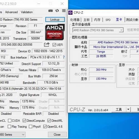Click the CPU-Z window title icon
Viewport: 139px width, 139px height.
[70, 13]
